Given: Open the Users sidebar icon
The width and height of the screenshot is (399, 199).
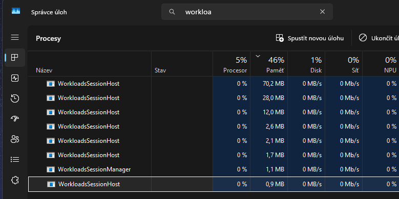Looking at the screenshot, I should tap(15, 139).
